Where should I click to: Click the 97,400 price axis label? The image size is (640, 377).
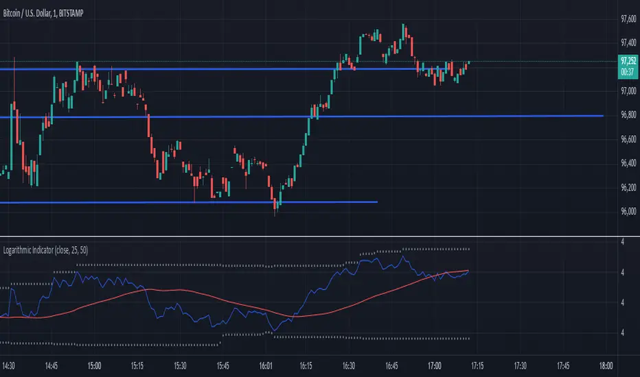coord(628,42)
